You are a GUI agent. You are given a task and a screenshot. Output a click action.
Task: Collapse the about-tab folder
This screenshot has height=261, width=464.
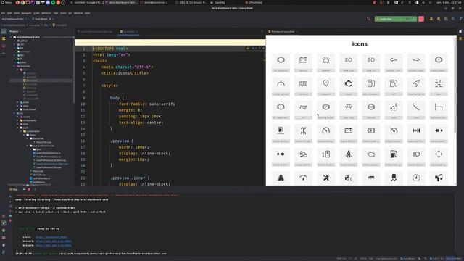click(x=28, y=138)
